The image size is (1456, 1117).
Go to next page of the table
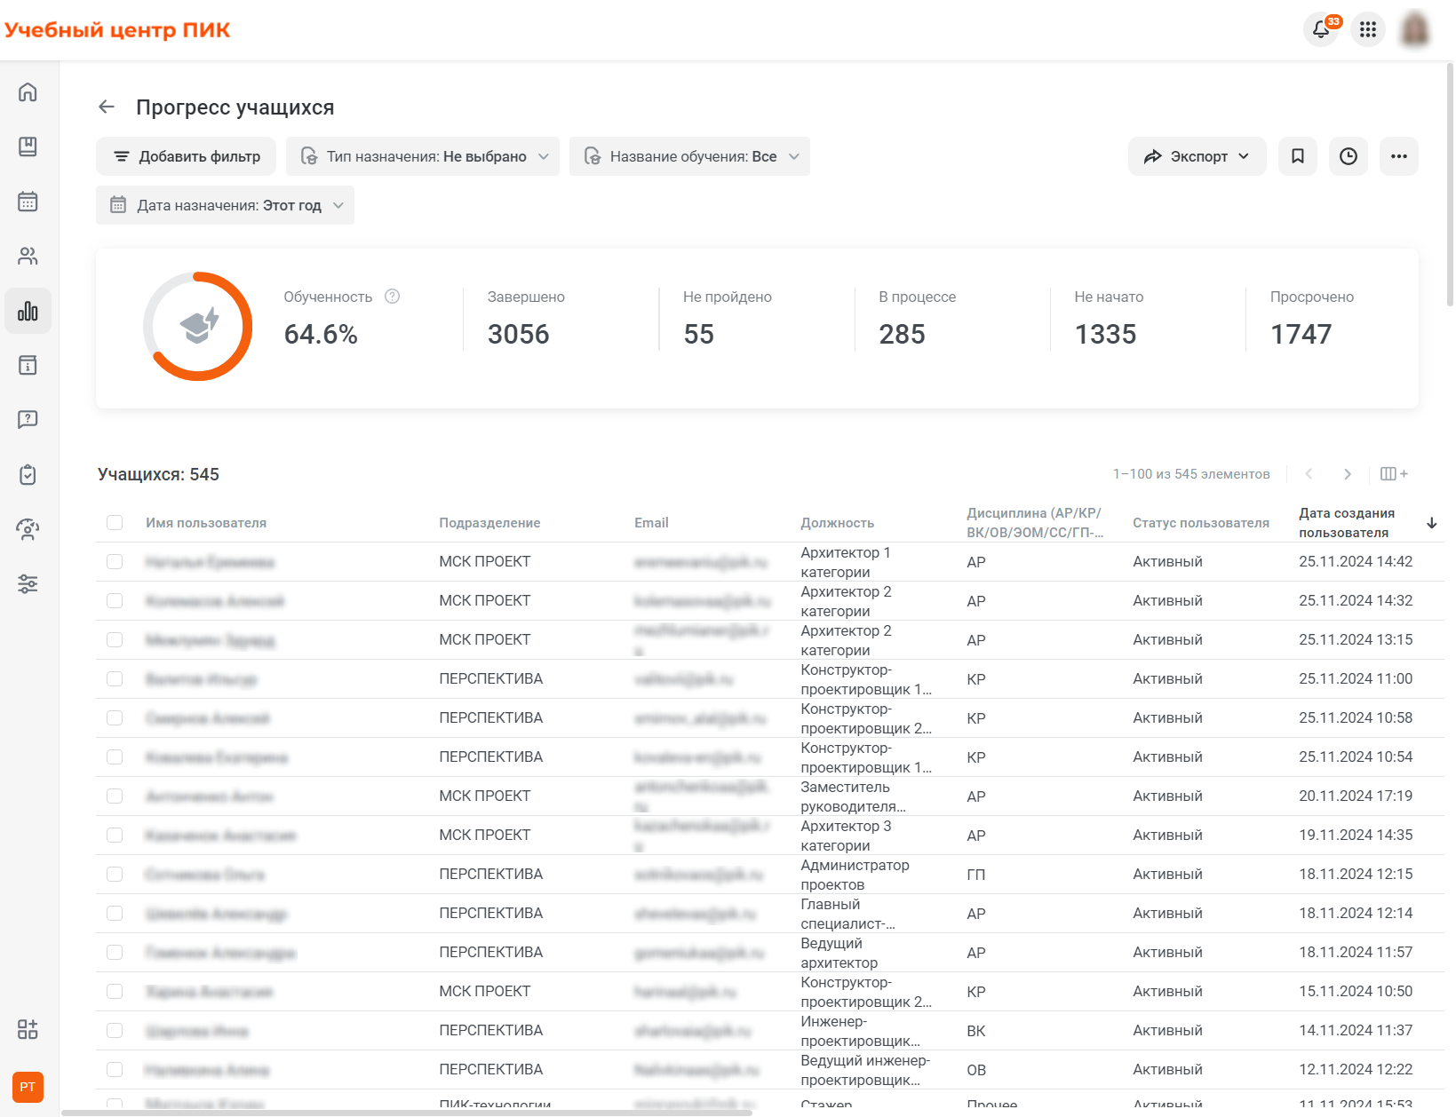pyautogui.click(x=1348, y=474)
